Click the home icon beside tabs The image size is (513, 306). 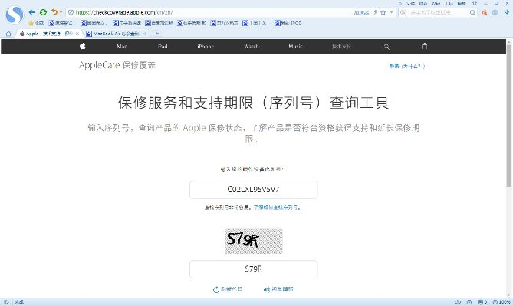[x=8, y=34]
